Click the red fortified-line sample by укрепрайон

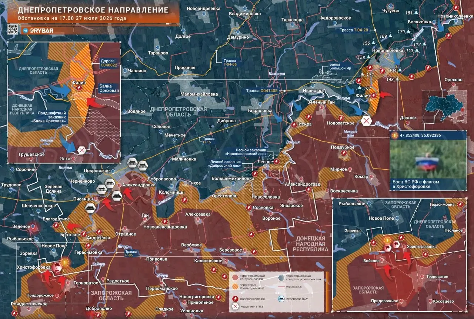click(x=281, y=287)
